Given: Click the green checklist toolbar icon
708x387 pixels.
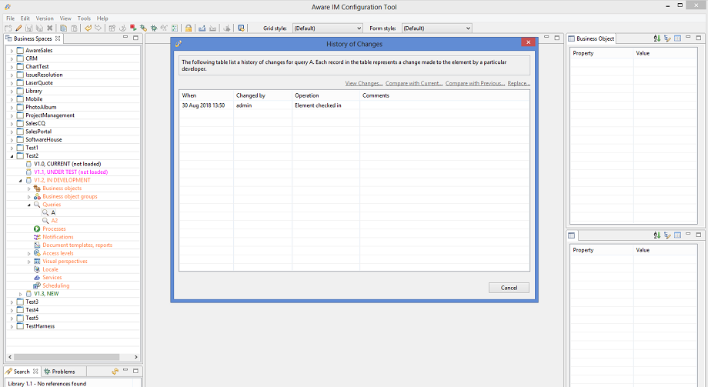Looking at the screenshot, I should click(175, 28).
